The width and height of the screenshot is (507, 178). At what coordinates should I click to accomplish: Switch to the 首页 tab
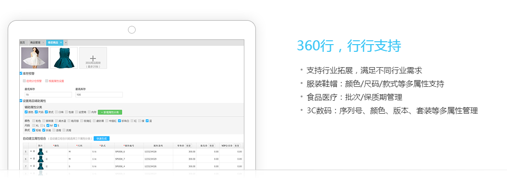pos(22,43)
